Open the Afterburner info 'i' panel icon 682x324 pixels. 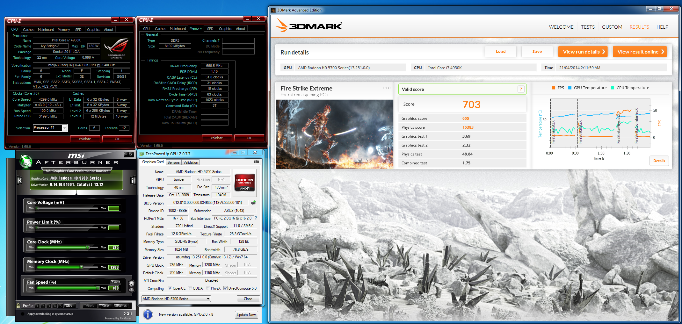pyautogui.click(x=133, y=181)
